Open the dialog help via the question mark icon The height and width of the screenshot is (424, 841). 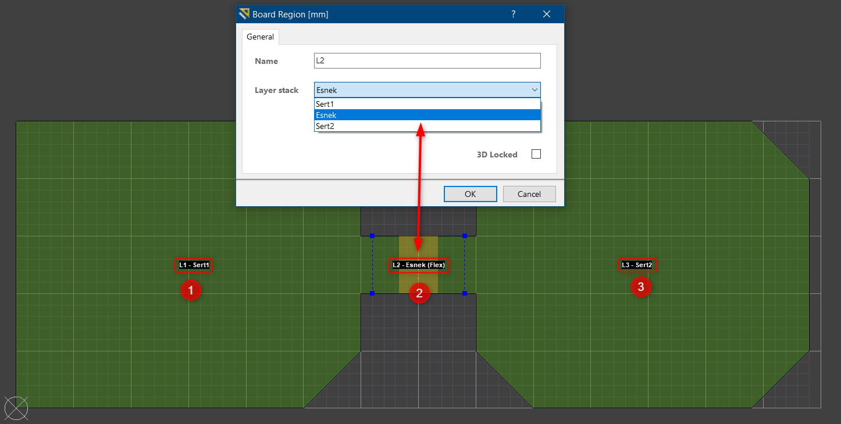point(514,13)
